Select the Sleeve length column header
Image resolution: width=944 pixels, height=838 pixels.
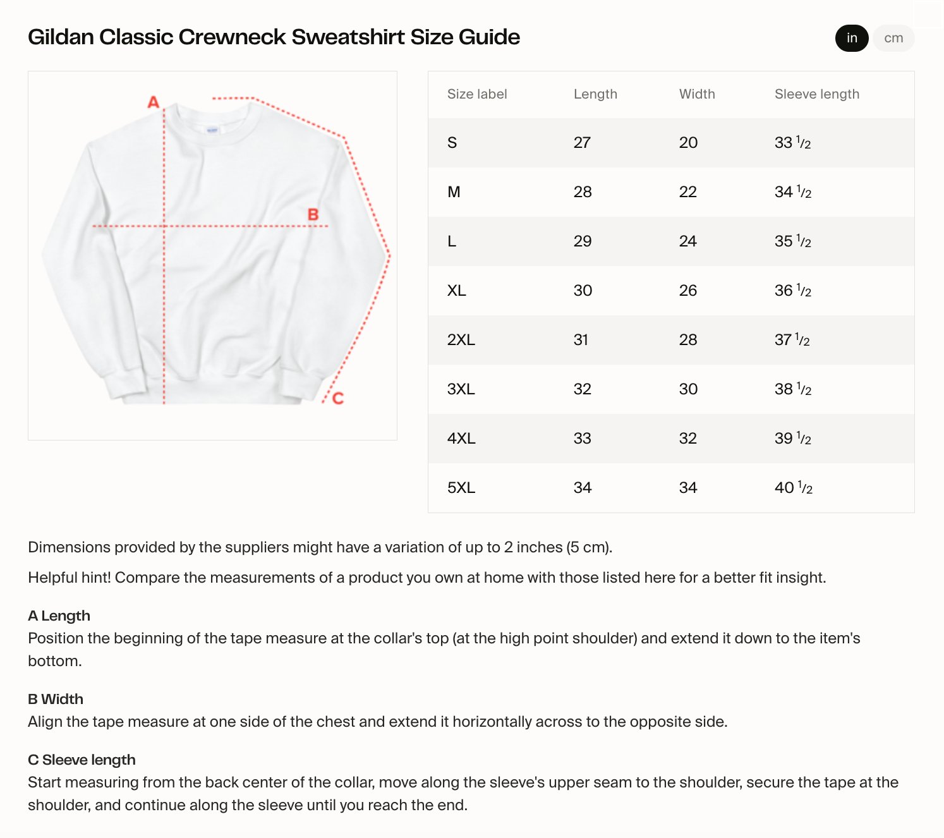pos(817,94)
